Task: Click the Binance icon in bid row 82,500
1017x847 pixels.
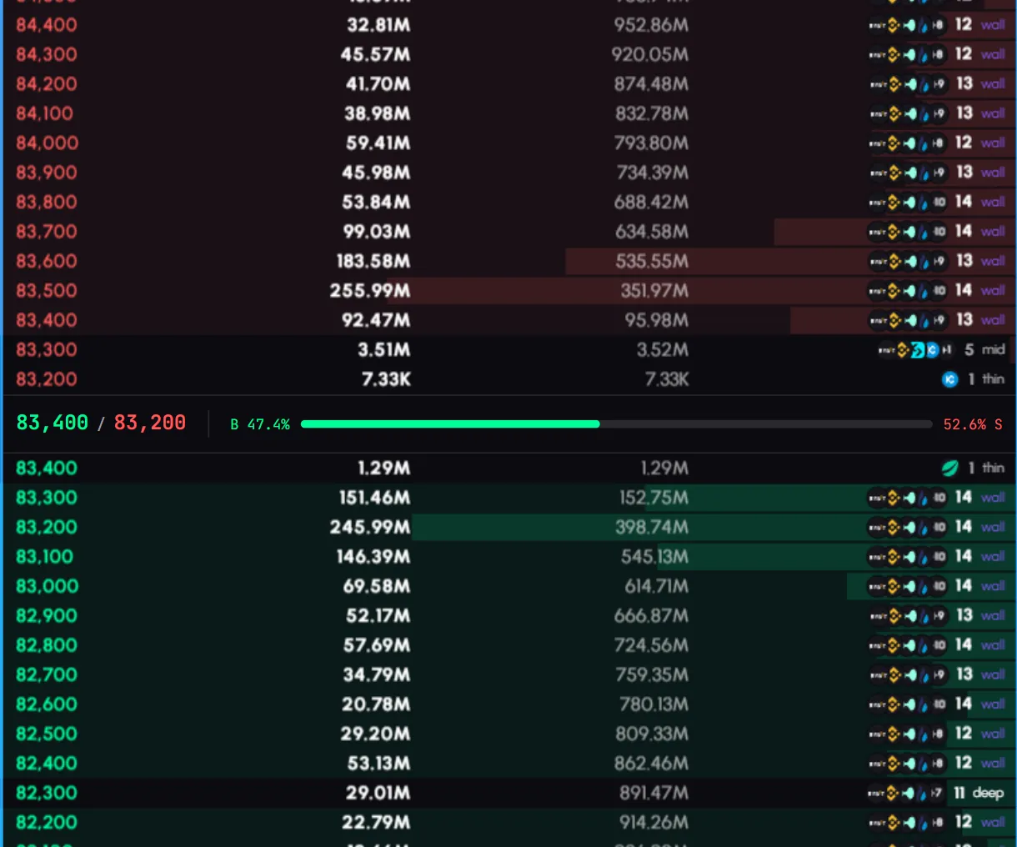Action: tap(894, 734)
